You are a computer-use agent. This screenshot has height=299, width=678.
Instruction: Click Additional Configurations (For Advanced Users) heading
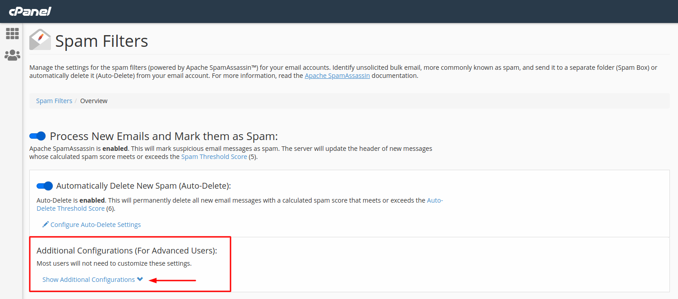tap(127, 251)
